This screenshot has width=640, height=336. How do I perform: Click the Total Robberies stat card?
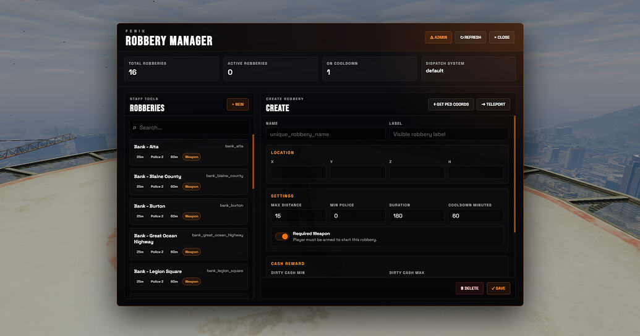[171, 69]
